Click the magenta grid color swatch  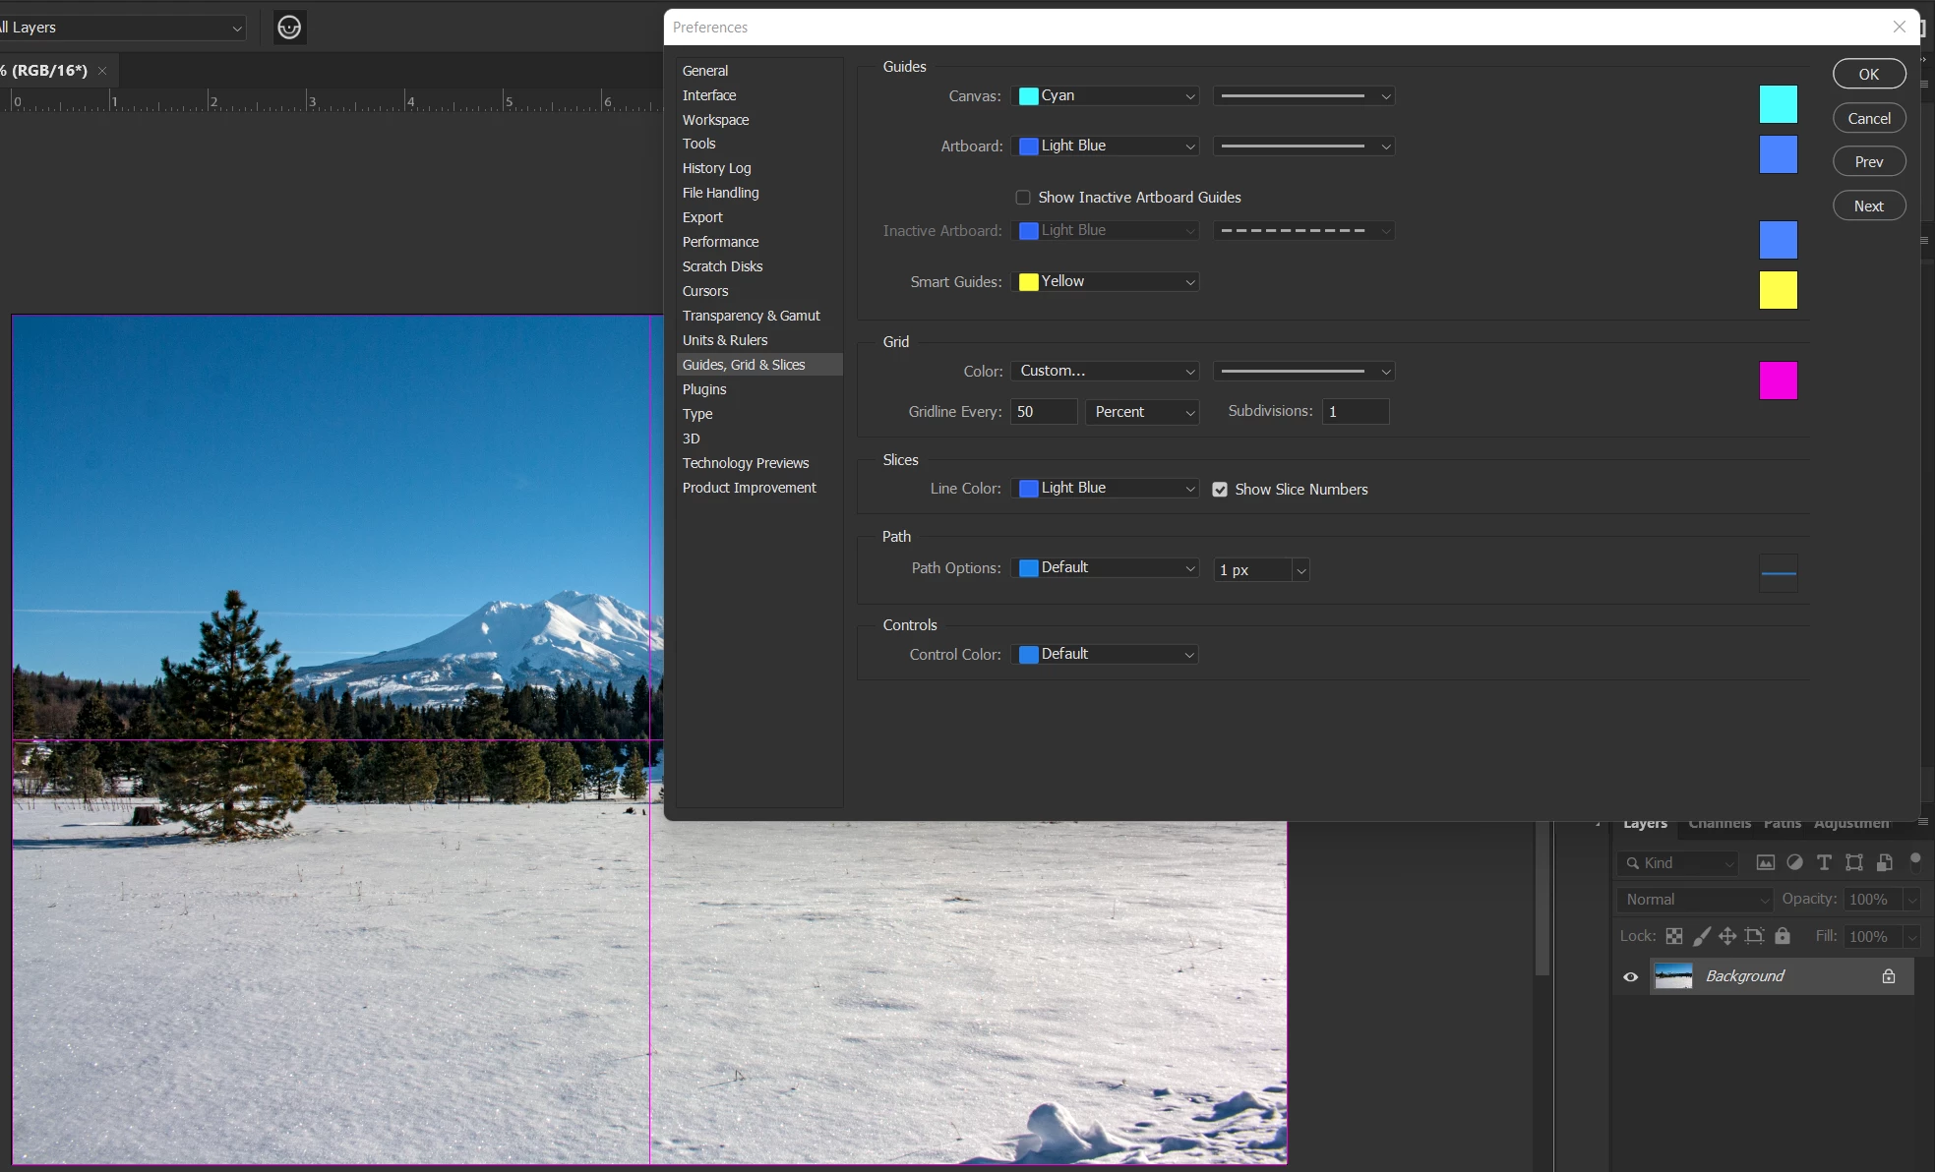[1778, 381]
